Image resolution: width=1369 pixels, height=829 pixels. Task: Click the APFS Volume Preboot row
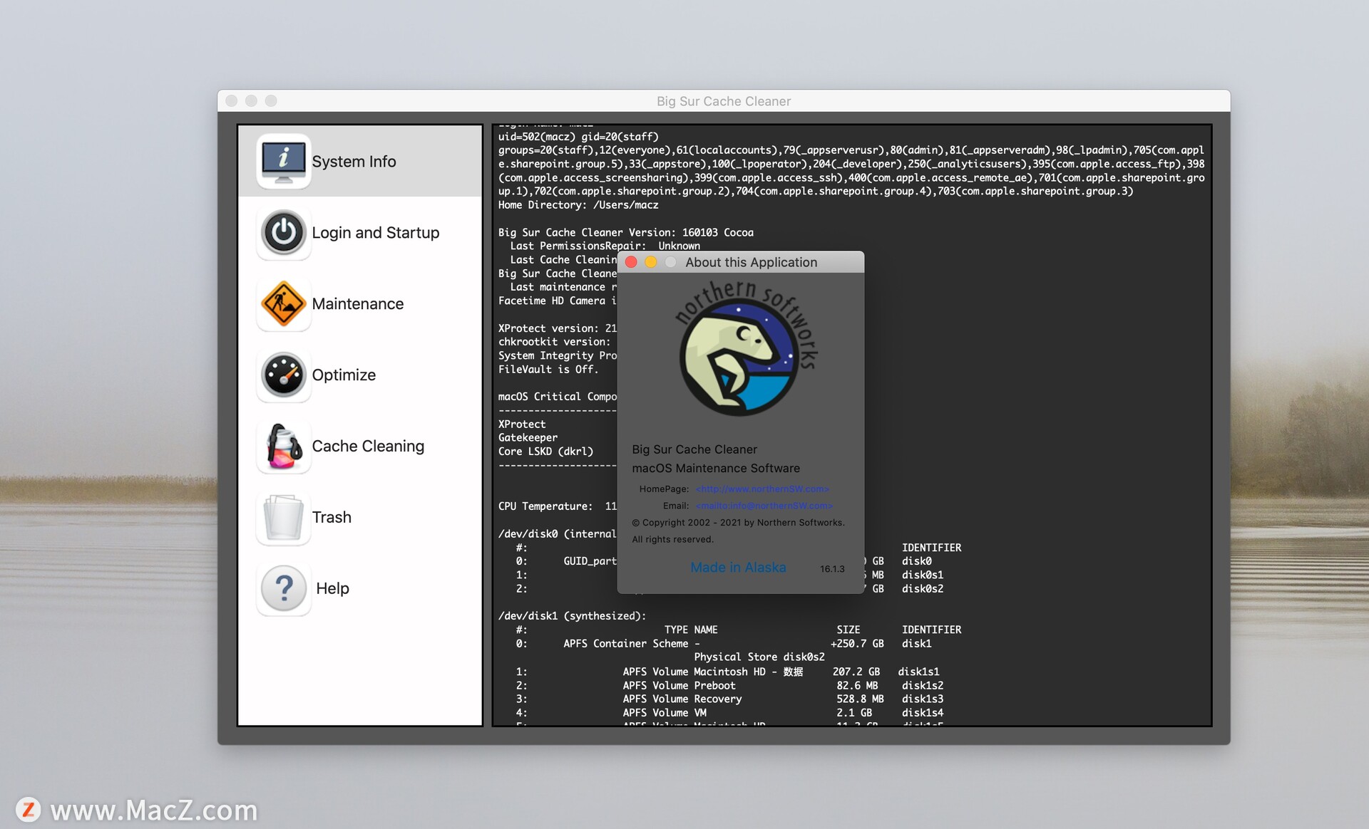[729, 686]
